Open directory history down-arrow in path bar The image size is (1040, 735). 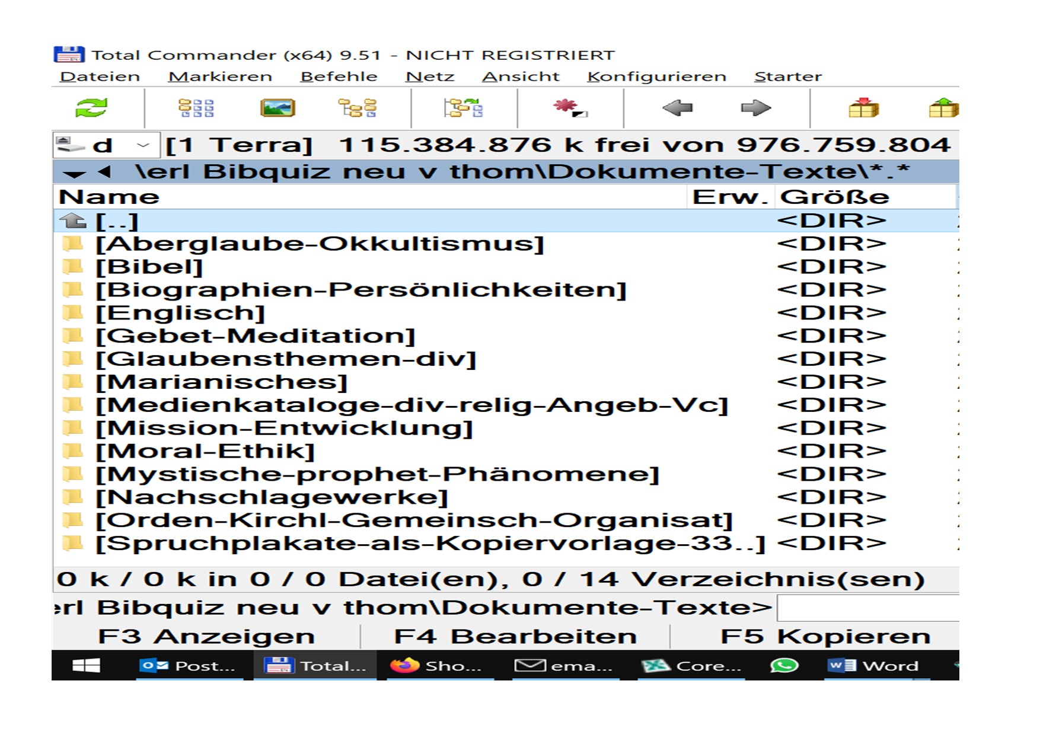click(74, 174)
